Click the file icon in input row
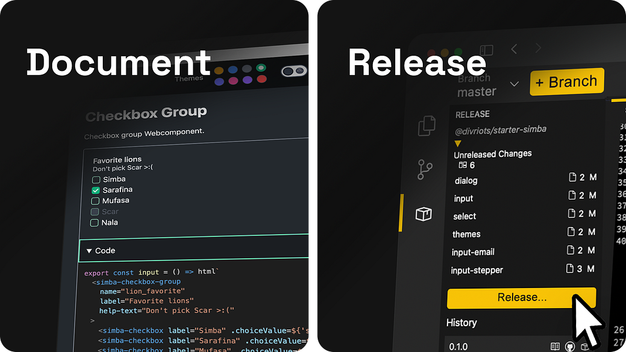This screenshot has height=352, width=626. coord(572,195)
